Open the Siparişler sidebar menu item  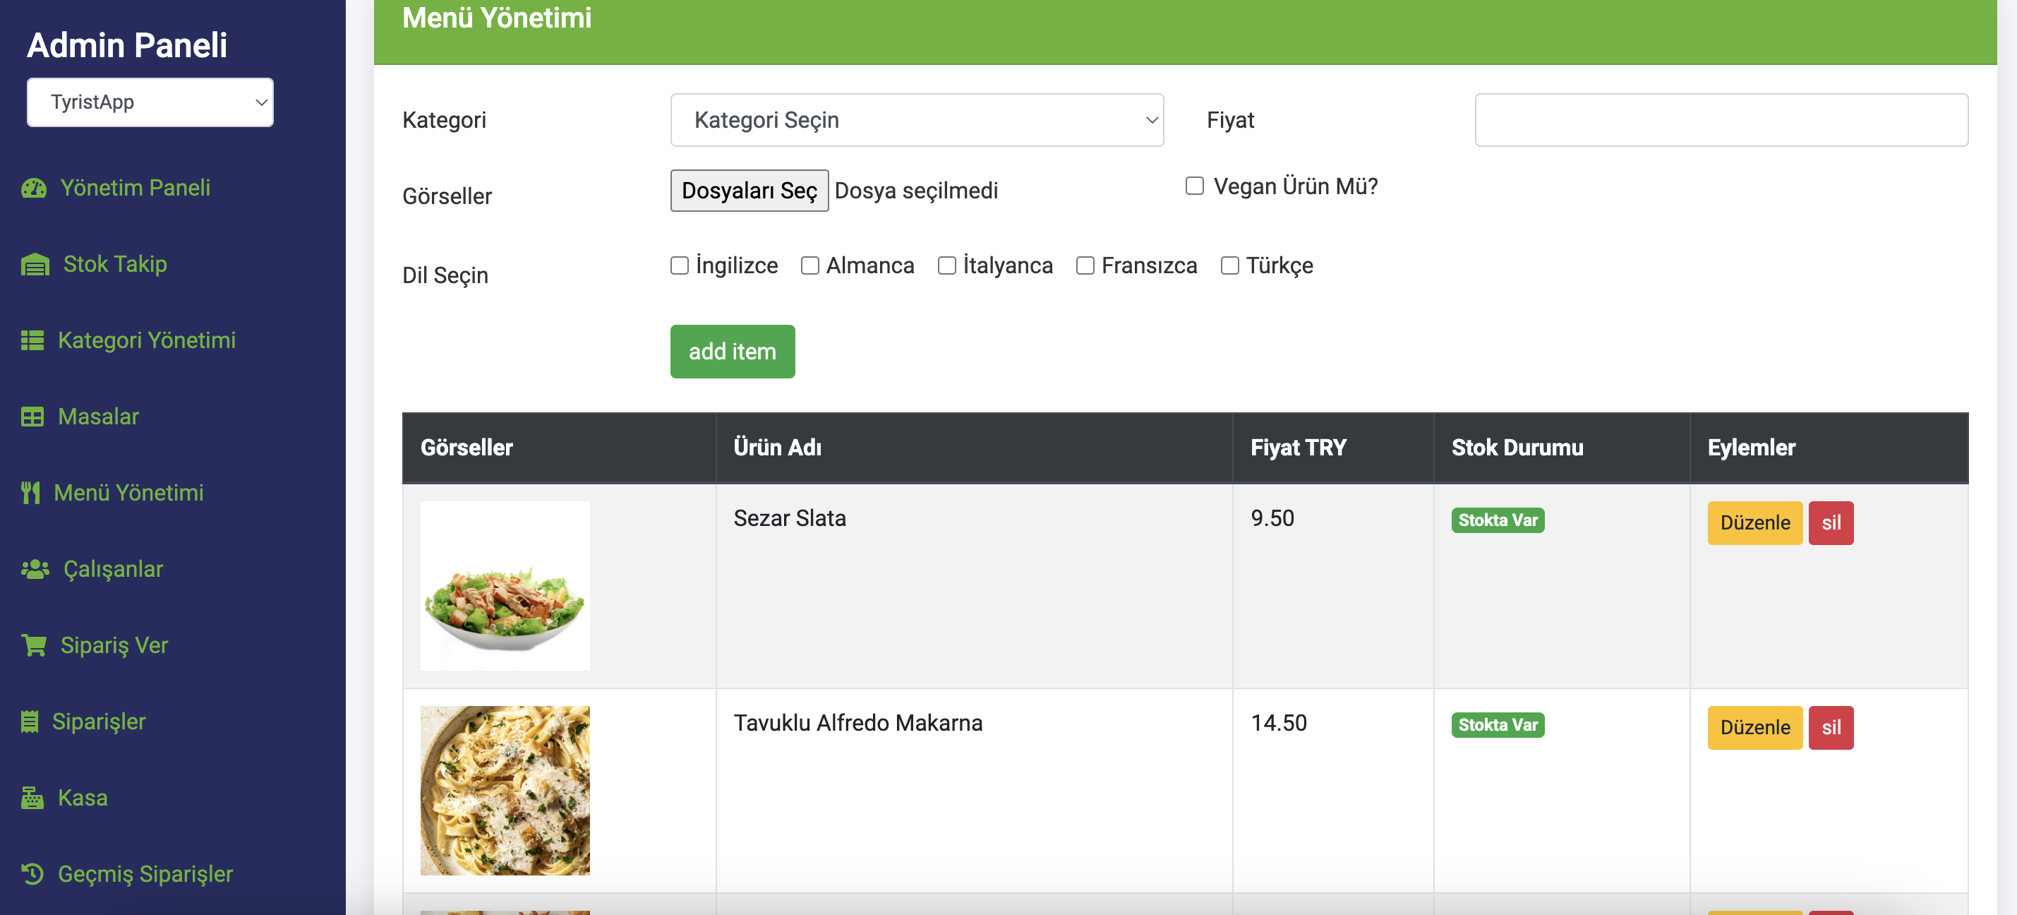click(99, 722)
